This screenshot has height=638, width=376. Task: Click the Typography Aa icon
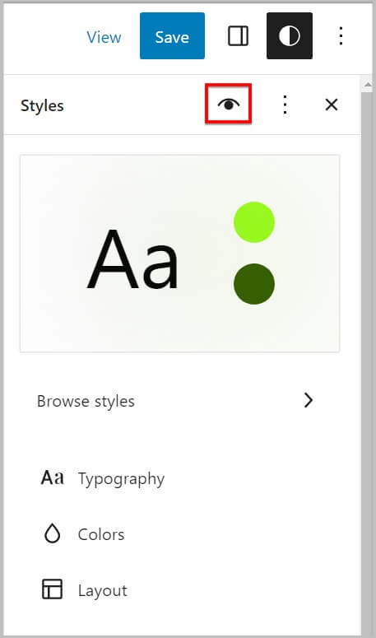click(x=53, y=477)
